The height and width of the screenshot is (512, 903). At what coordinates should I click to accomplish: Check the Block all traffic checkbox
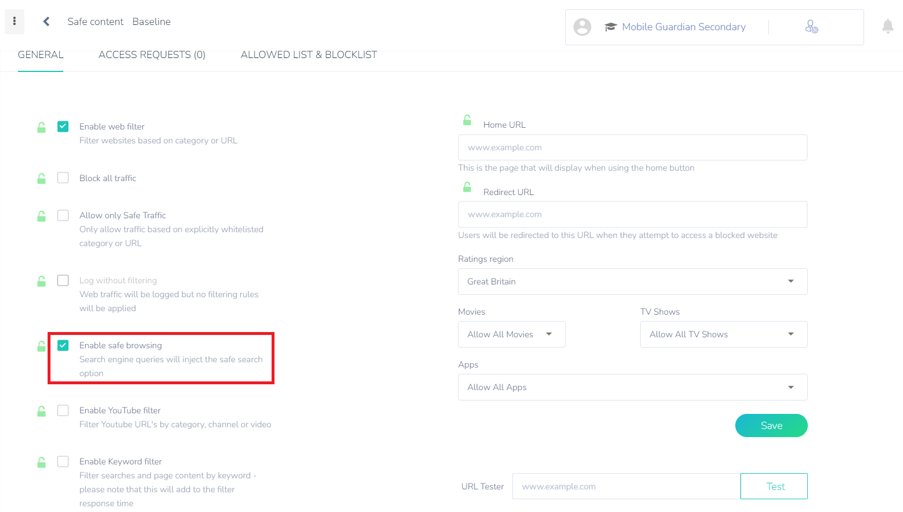(63, 178)
